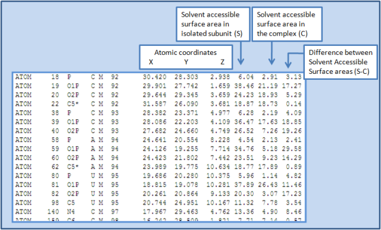Select the ATOM 18 P row
The height and width of the screenshot is (230, 381).
click(158, 77)
